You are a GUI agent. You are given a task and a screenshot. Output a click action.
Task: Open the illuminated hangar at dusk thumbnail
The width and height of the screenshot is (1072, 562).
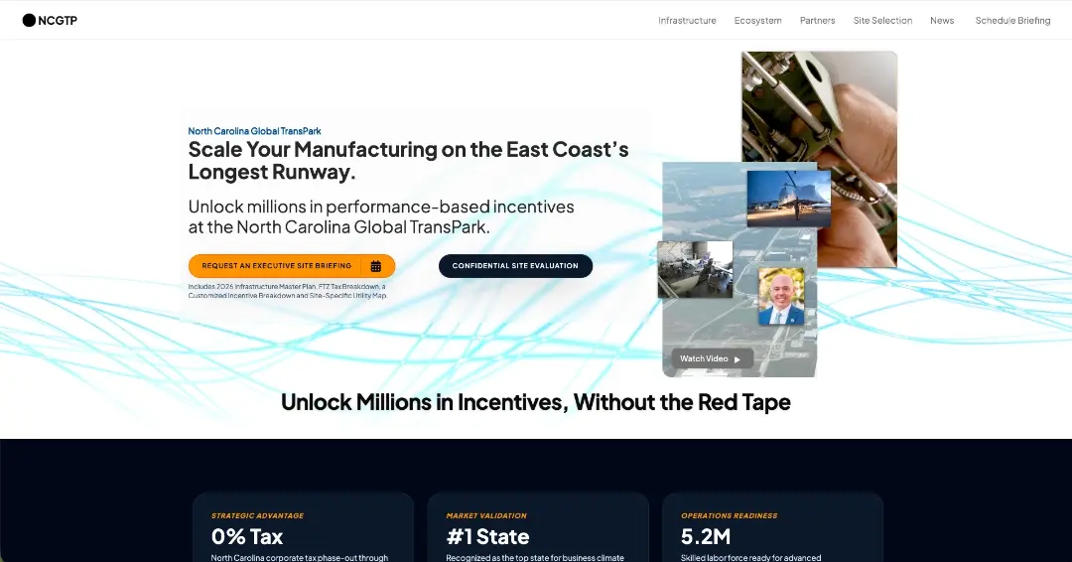(789, 199)
